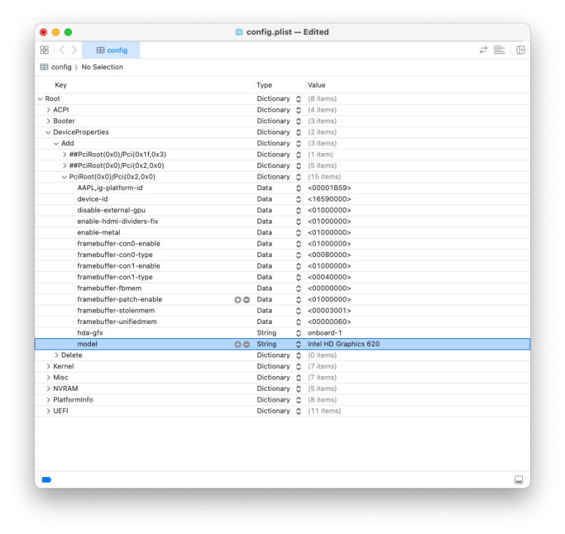
Task: Expand the Booter dictionary
Action: [48, 121]
